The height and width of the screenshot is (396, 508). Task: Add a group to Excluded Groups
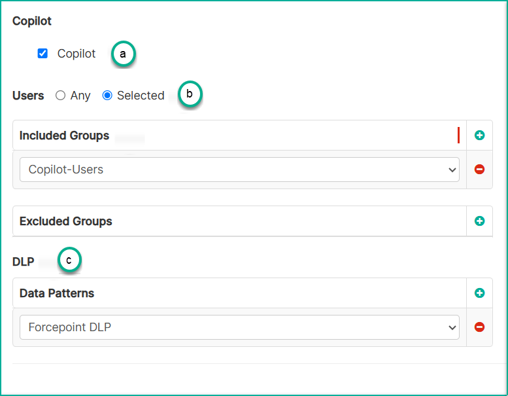pos(479,221)
